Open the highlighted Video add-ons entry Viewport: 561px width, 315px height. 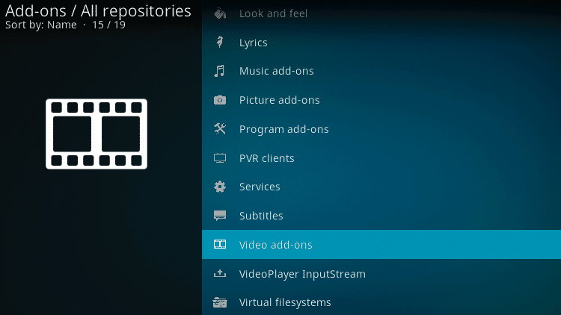point(381,245)
